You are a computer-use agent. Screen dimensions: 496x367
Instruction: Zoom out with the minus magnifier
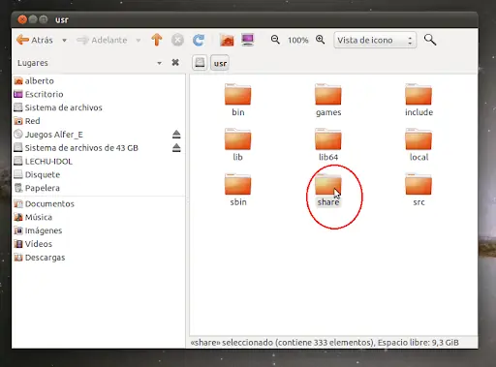coord(275,40)
